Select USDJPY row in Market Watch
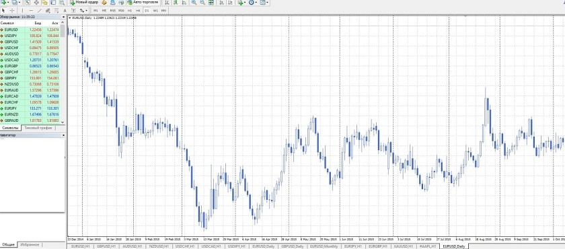Image resolution: width=565 pixels, height=249 pixels. tap(30, 36)
